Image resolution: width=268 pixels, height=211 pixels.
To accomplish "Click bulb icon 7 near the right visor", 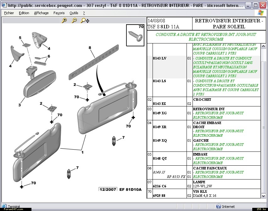I will click(x=114, y=141).
